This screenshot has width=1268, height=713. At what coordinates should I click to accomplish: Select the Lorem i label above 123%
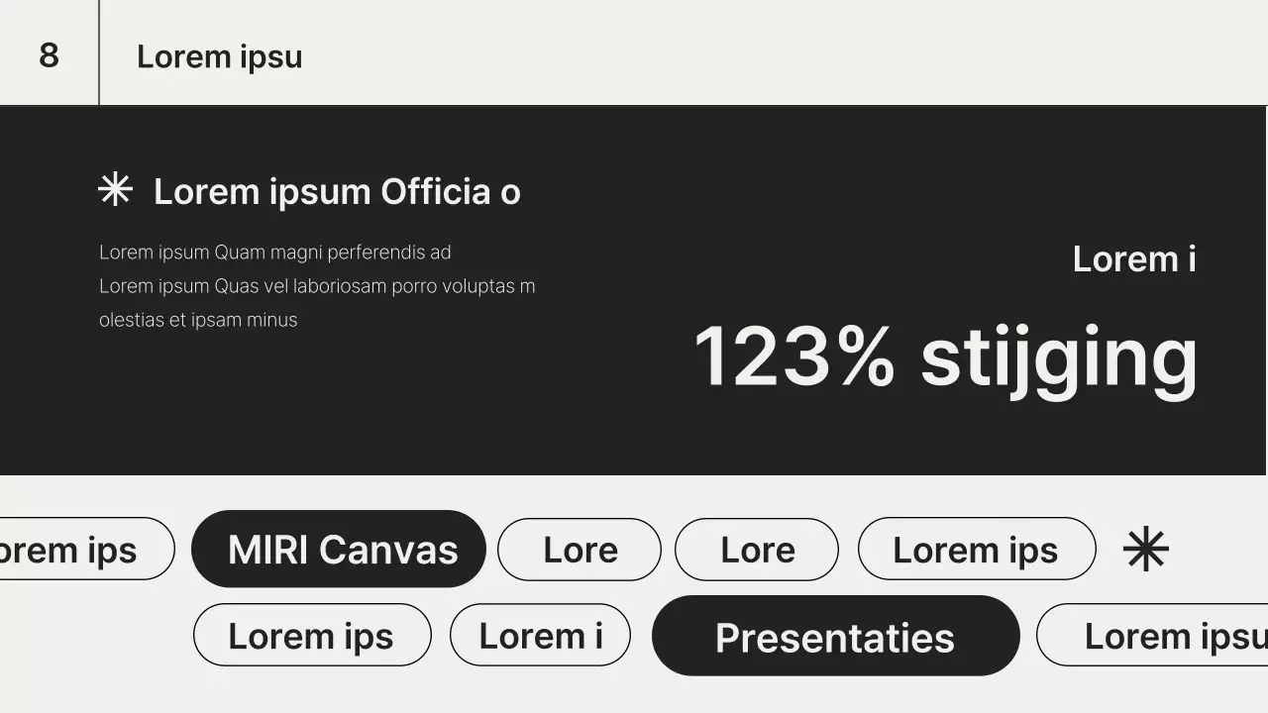point(1134,259)
